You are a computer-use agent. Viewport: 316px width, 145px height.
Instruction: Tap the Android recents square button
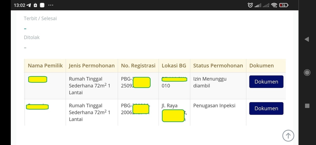[307, 106]
